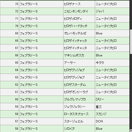Select owner スカンジ in row 58
132x132 pixels.
101,114
